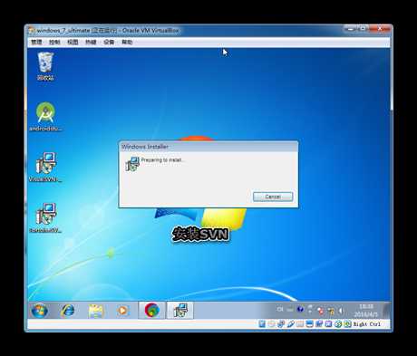Open the Action Center red flag icon
The height and width of the screenshot is (356, 417).
pos(321,310)
